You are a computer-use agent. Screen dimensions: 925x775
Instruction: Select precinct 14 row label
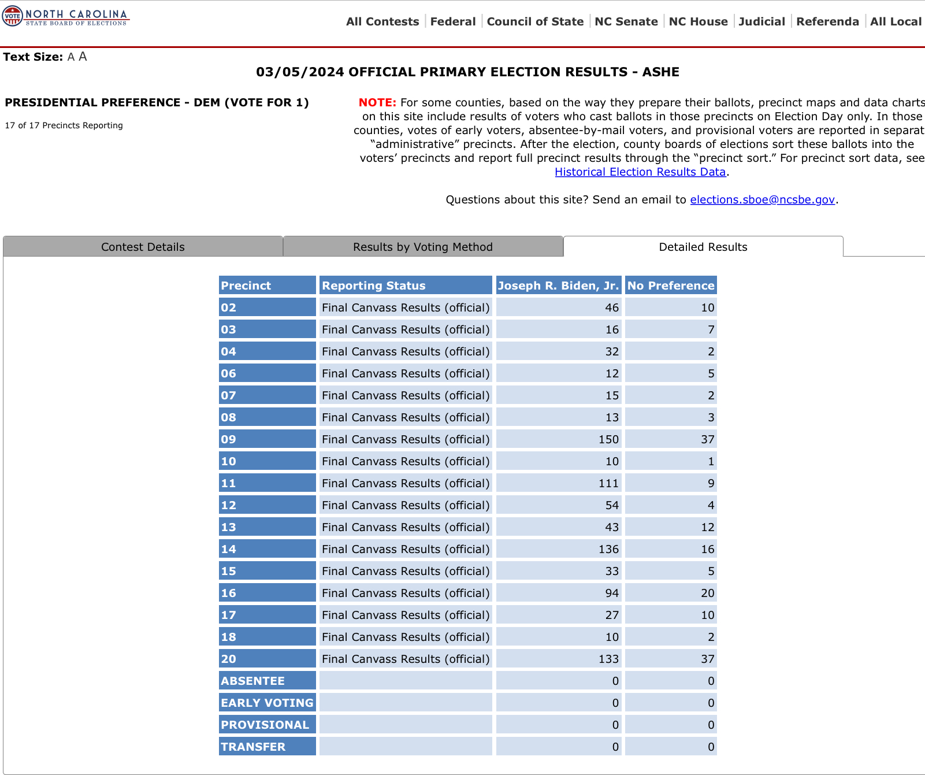point(268,549)
